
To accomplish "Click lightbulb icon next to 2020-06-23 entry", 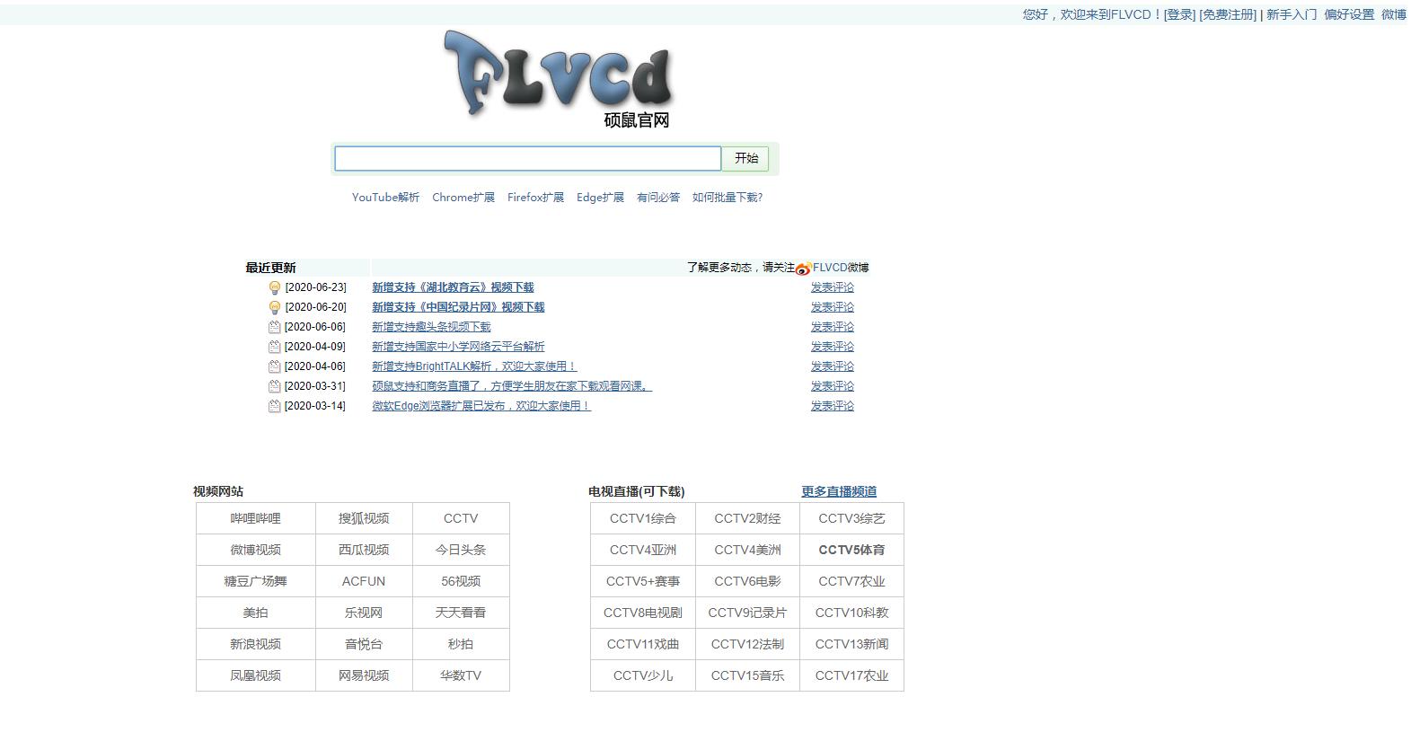I will (x=275, y=287).
